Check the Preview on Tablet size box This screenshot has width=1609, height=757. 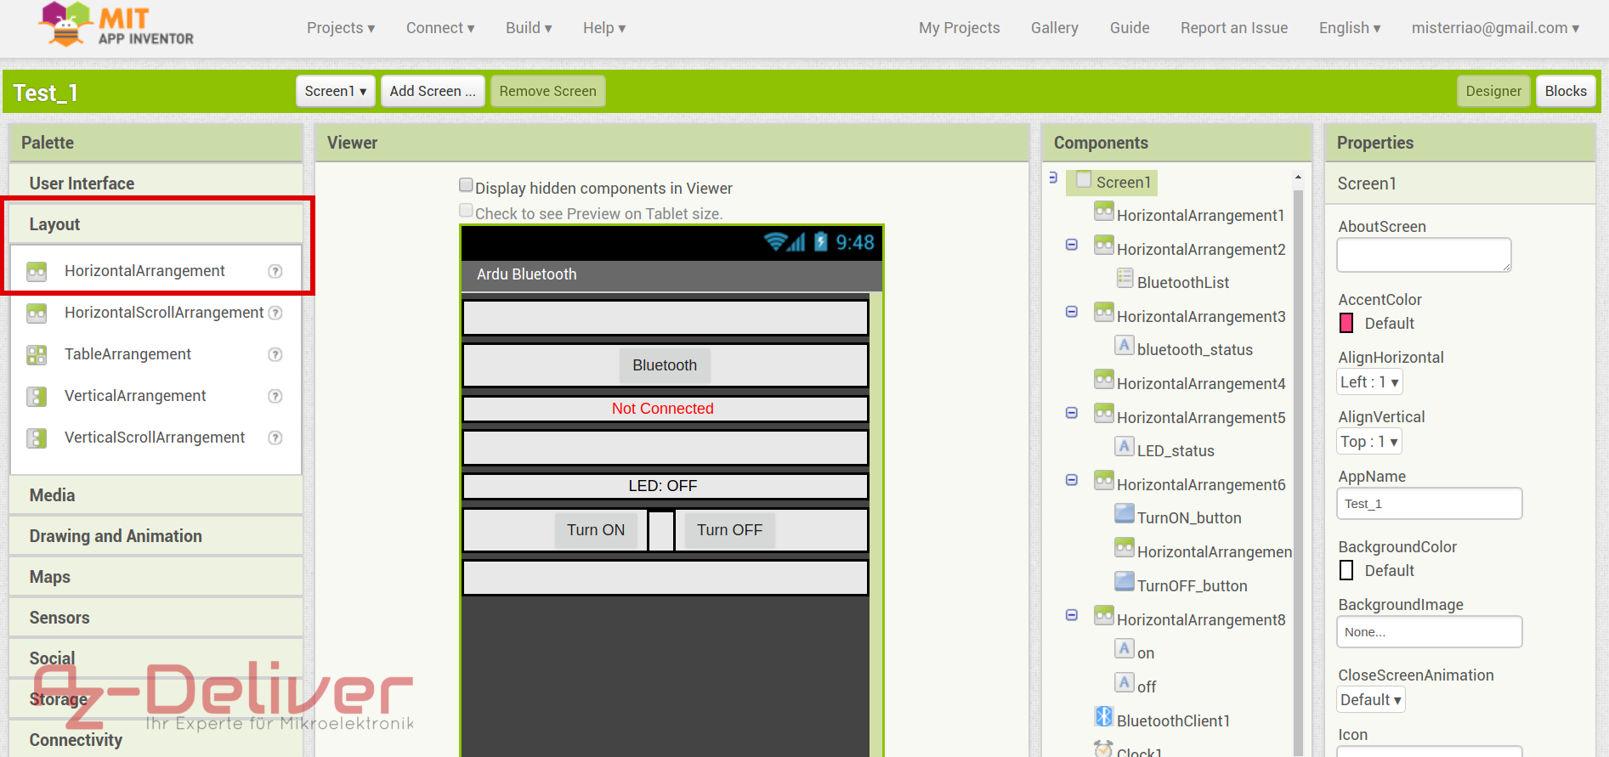466,211
